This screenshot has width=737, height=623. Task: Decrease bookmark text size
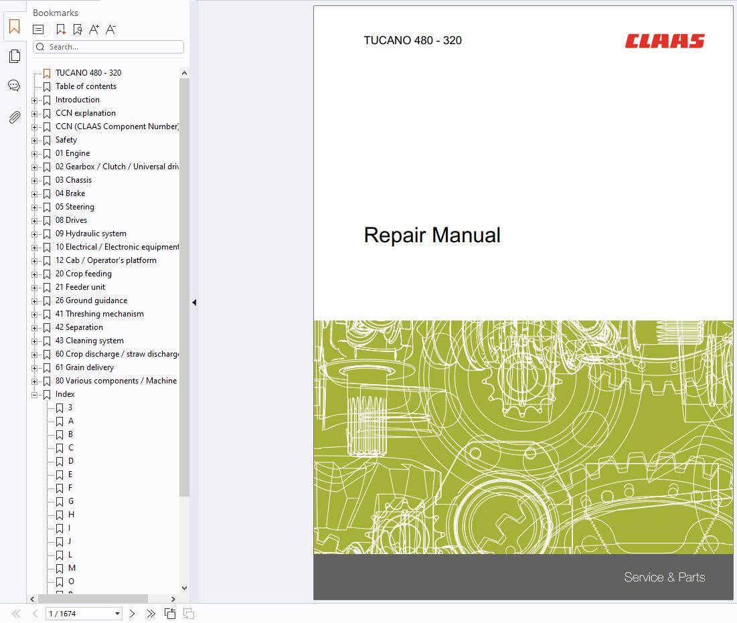[x=110, y=29]
